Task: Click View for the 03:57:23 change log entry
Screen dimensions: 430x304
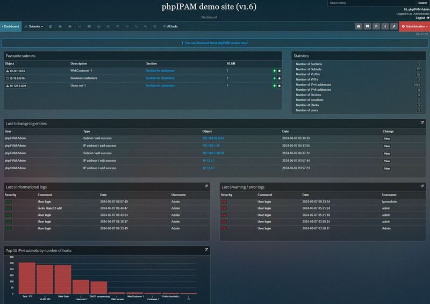Action: tap(387, 169)
